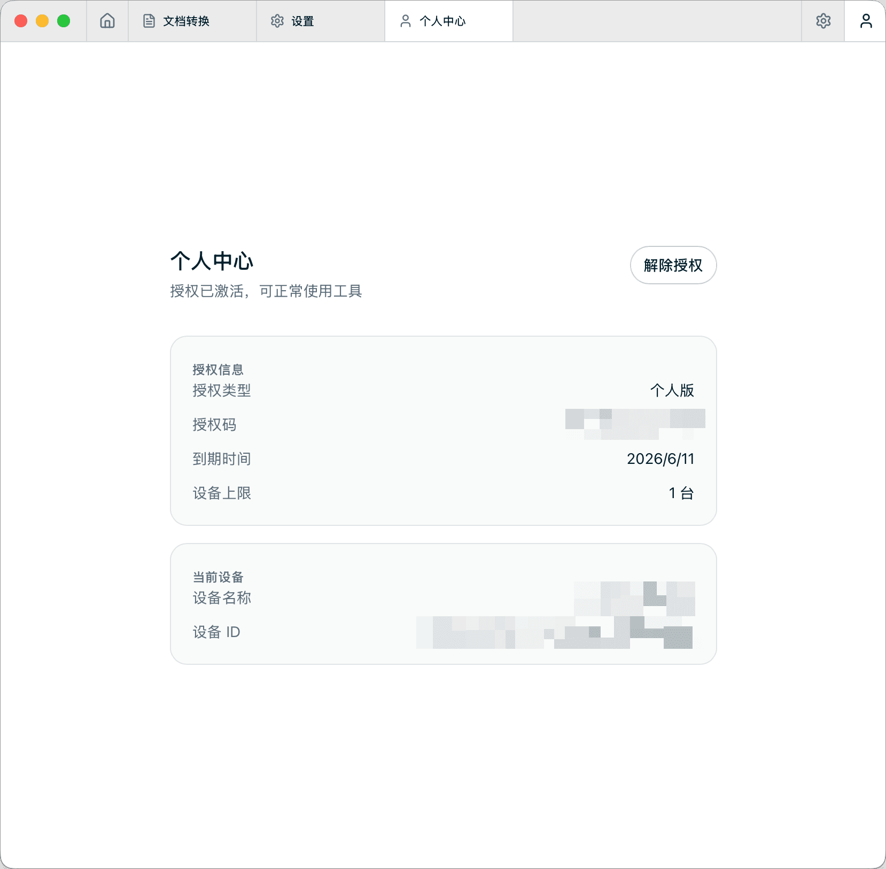Click the 1 台 device limit value
Viewport: 886px width, 869px height.
[x=681, y=493]
